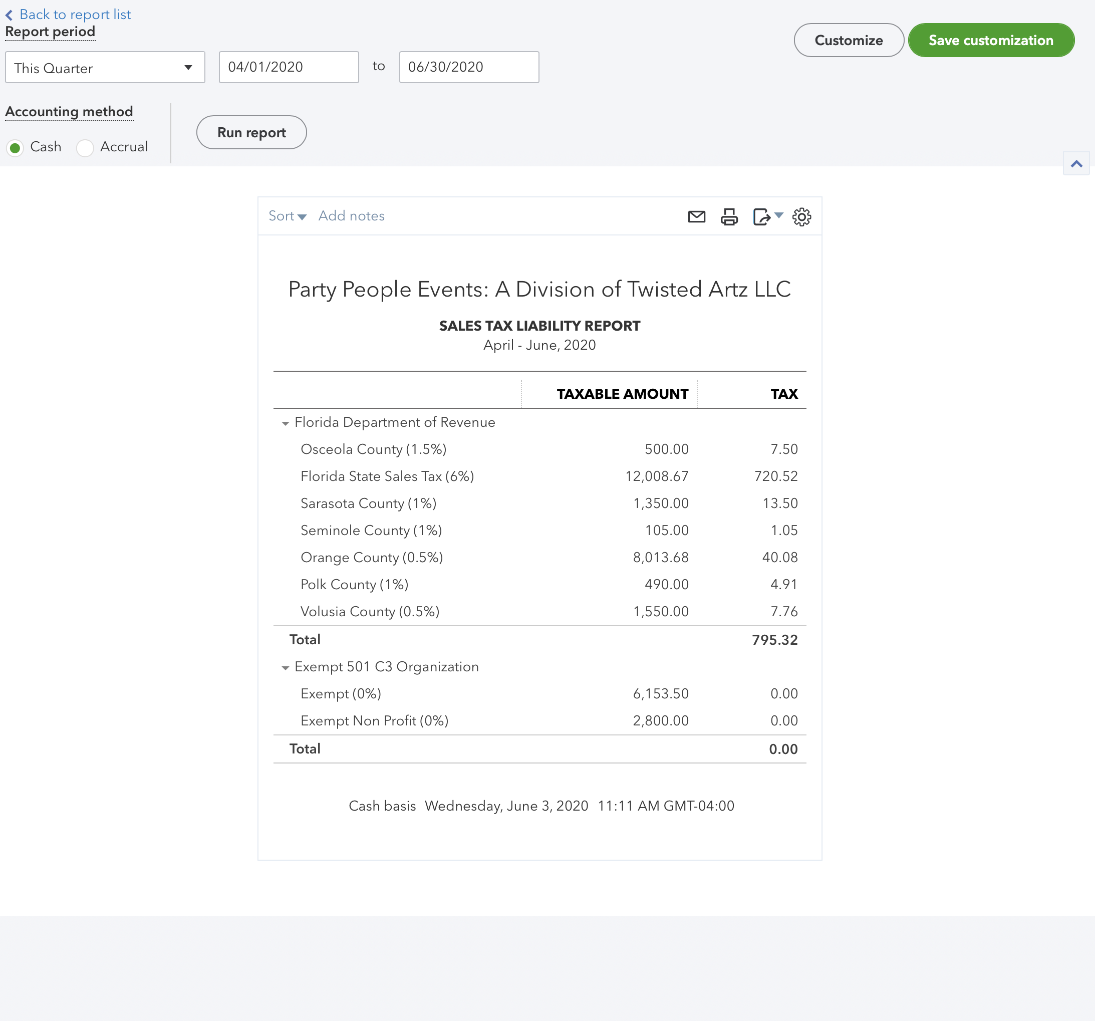Click Sarasota County (1%) row label
Screen dimensions: 1095x1021
click(x=369, y=503)
